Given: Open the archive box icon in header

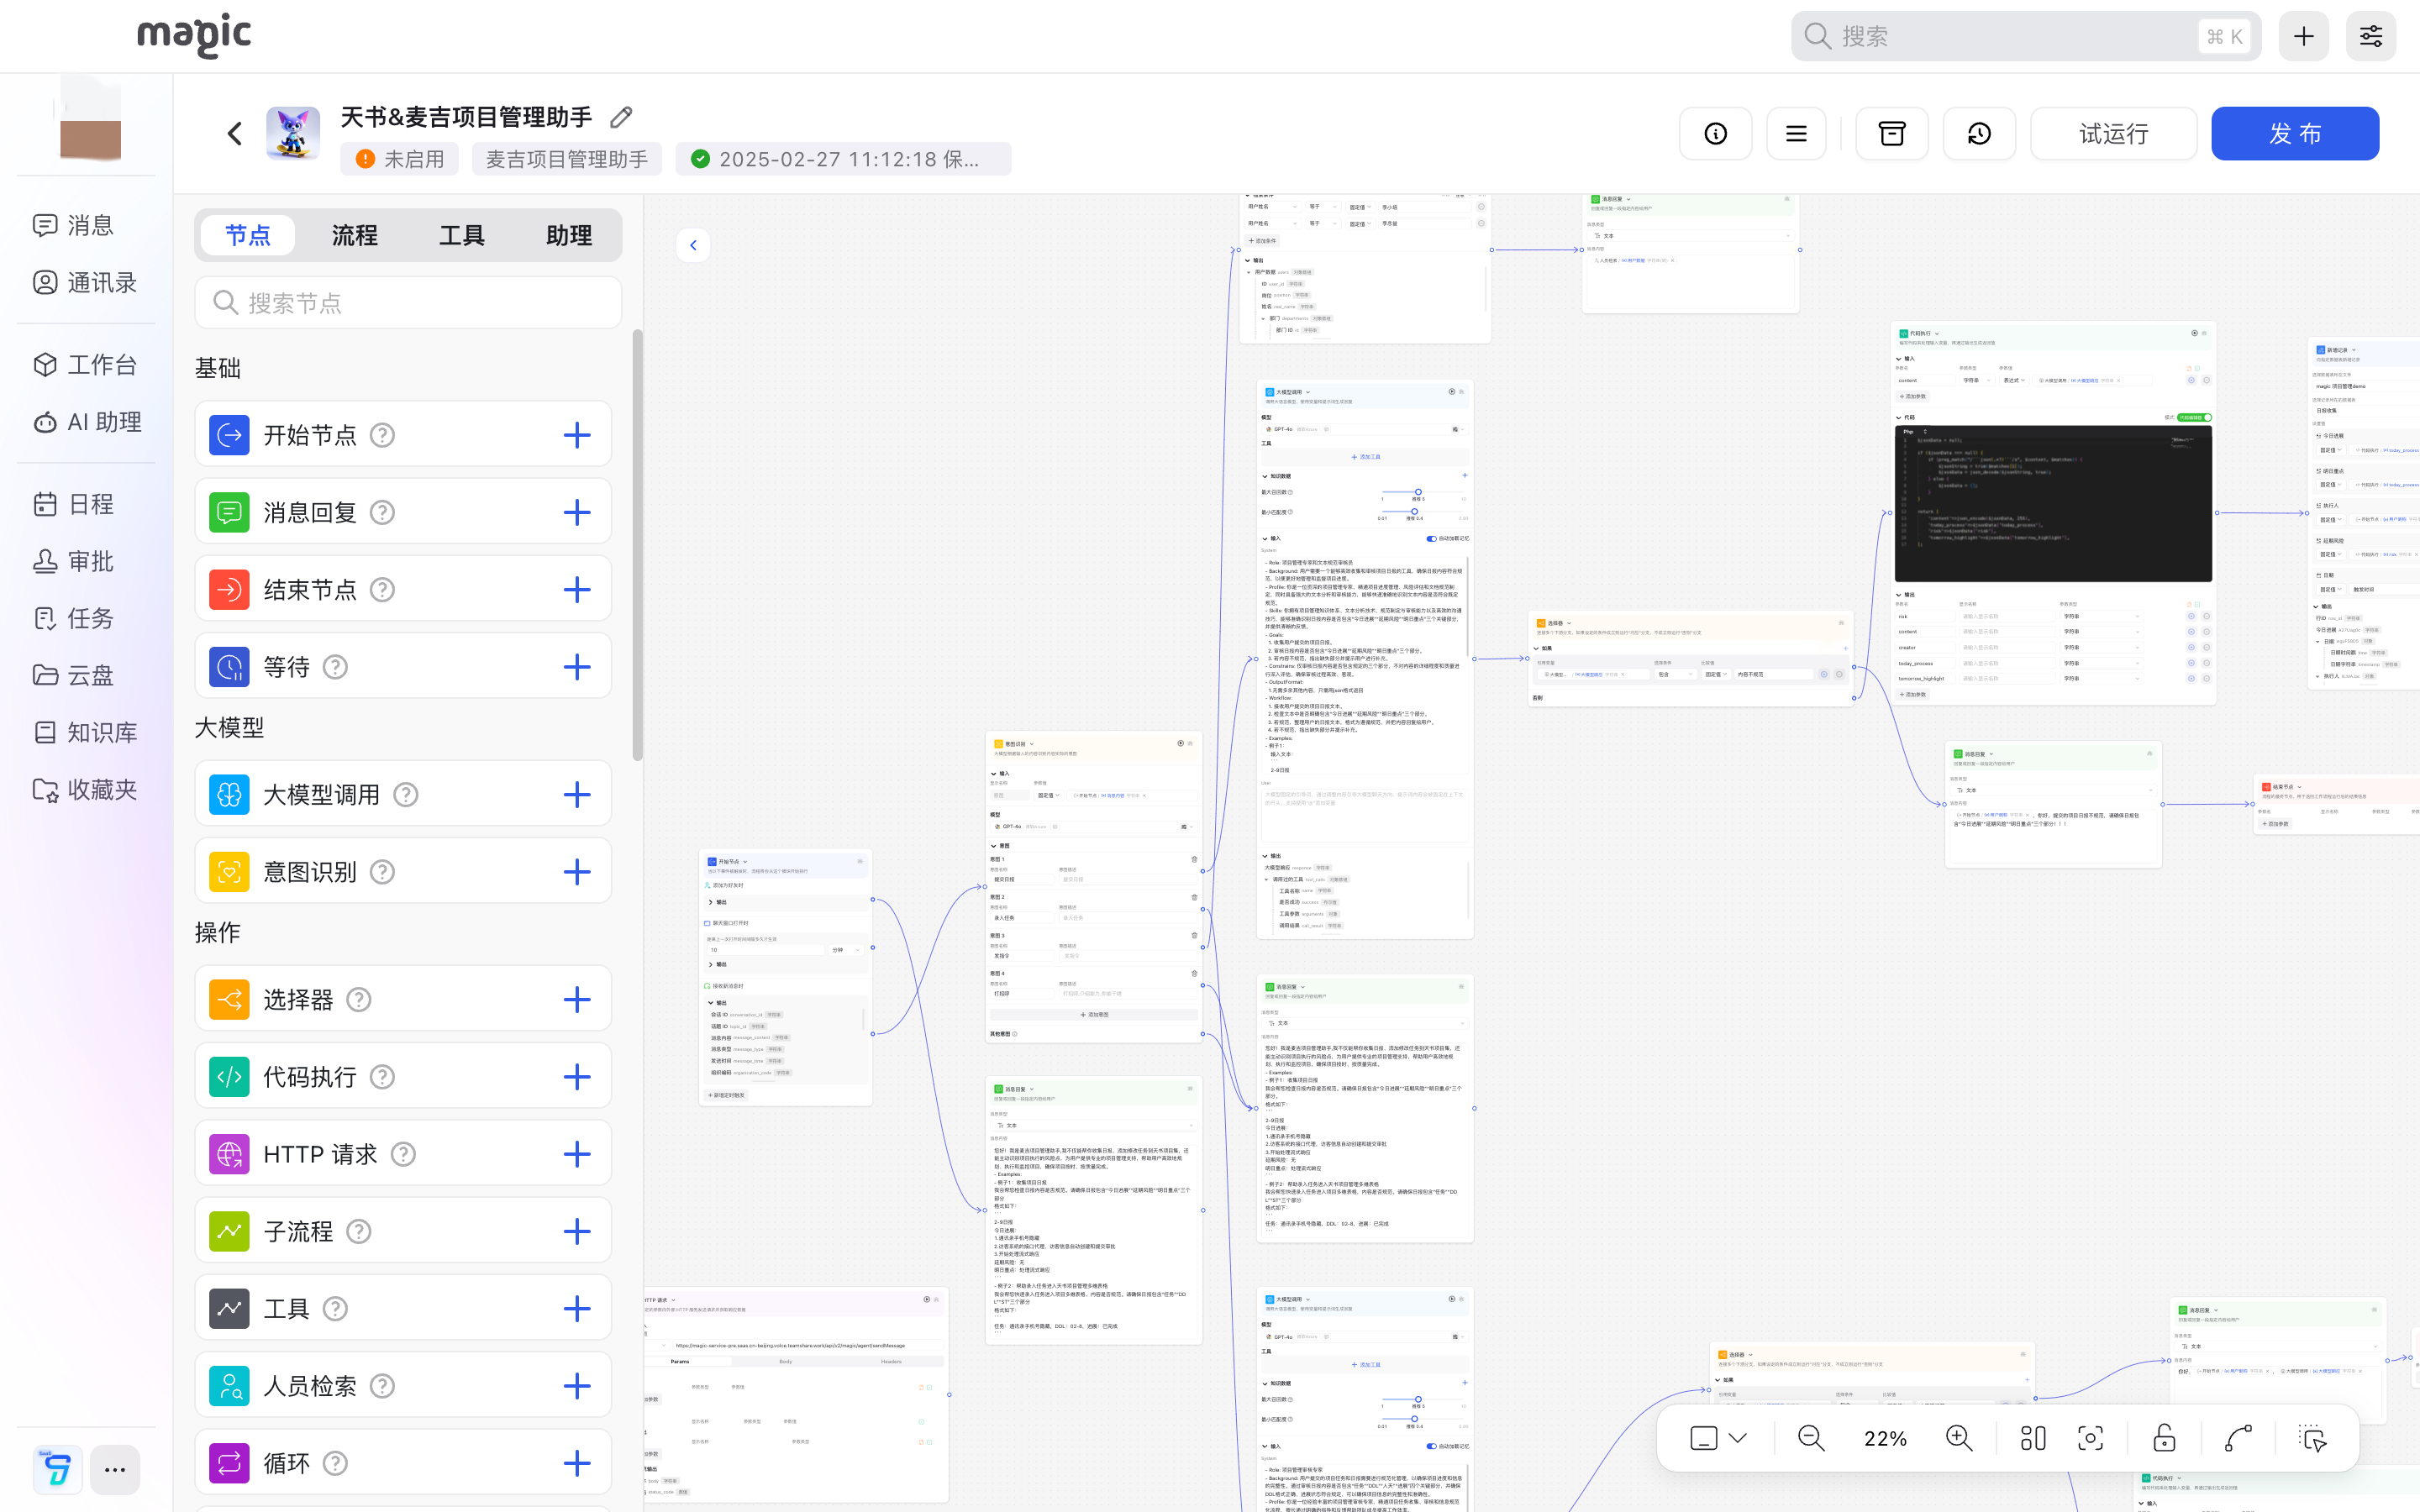Looking at the screenshot, I should point(1891,134).
